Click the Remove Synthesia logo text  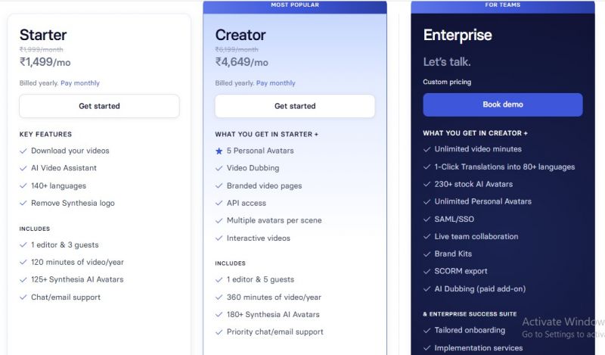(73, 203)
